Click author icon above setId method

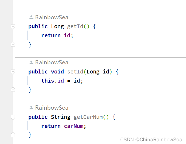coord(31,62)
